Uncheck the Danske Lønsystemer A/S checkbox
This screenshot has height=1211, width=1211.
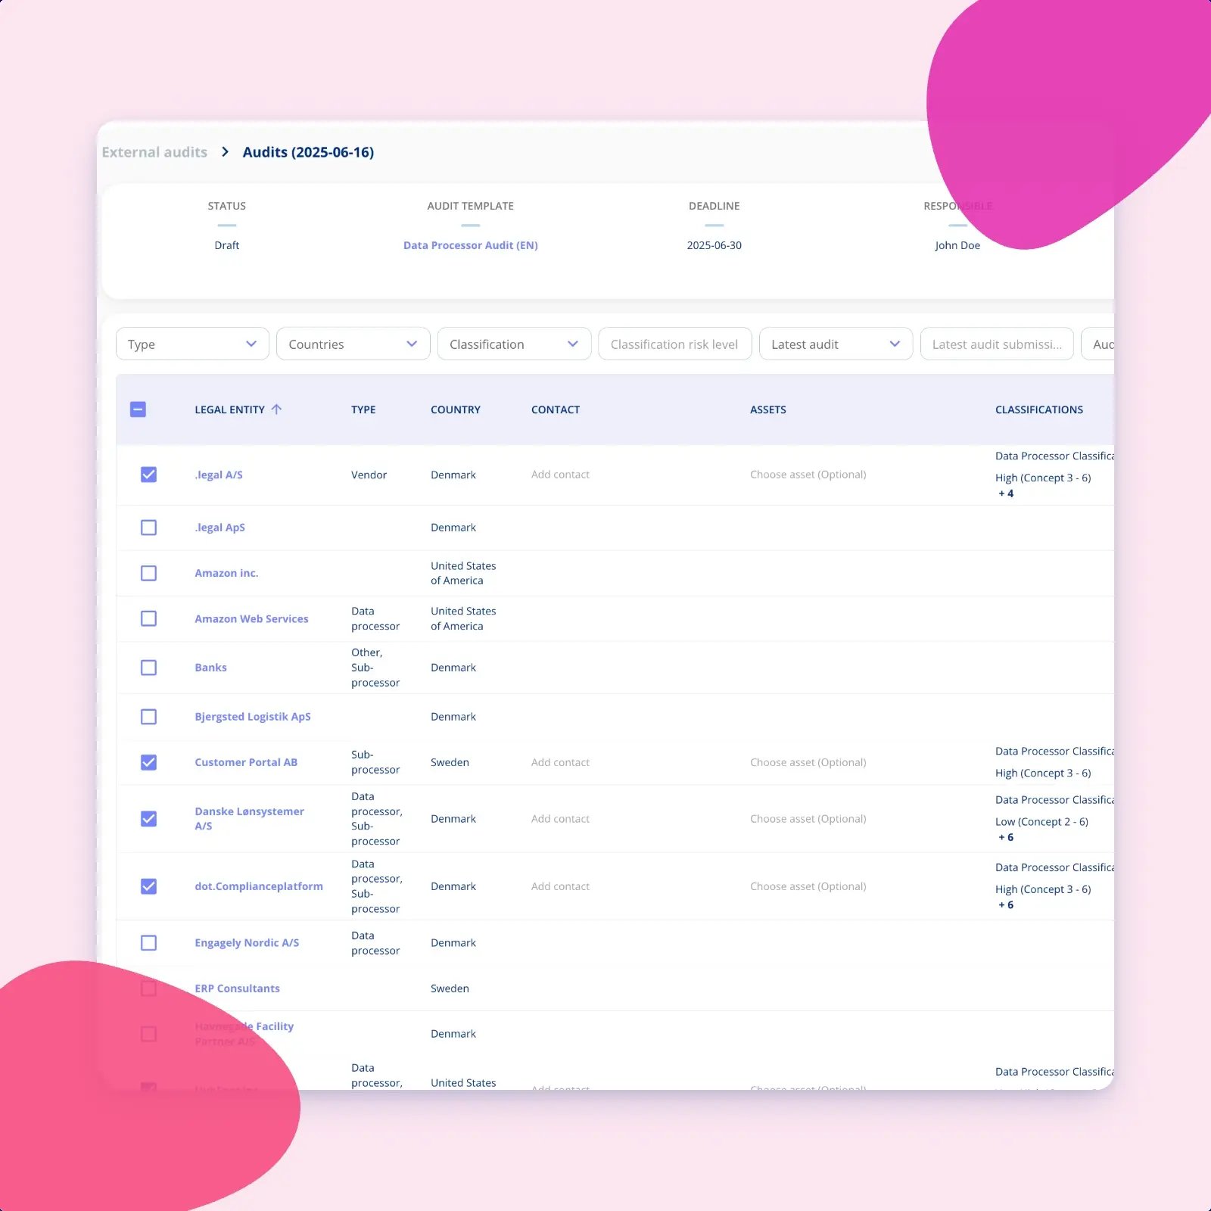(148, 819)
